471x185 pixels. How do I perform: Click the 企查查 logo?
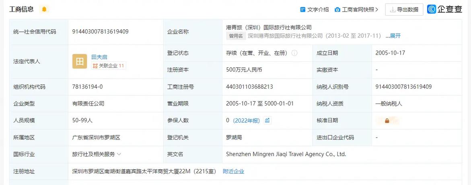(444, 9)
